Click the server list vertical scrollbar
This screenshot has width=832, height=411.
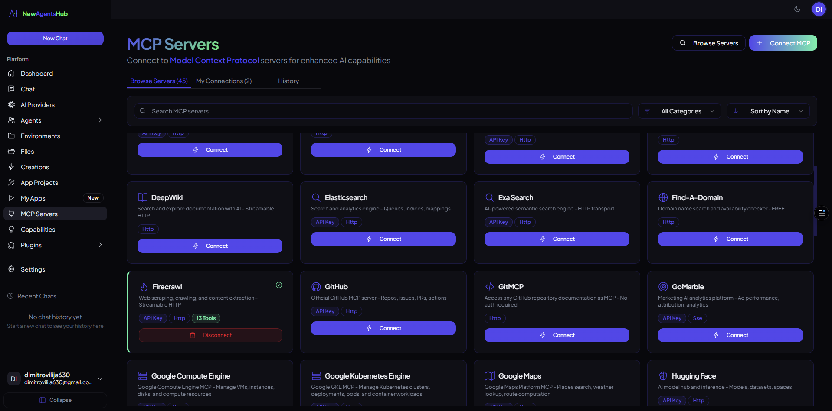click(816, 201)
